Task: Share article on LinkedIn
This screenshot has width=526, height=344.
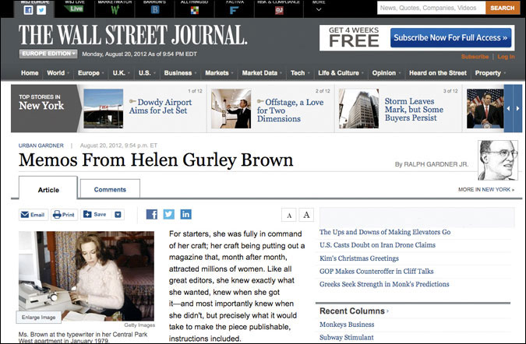Action: pyautogui.click(x=185, y=215)
